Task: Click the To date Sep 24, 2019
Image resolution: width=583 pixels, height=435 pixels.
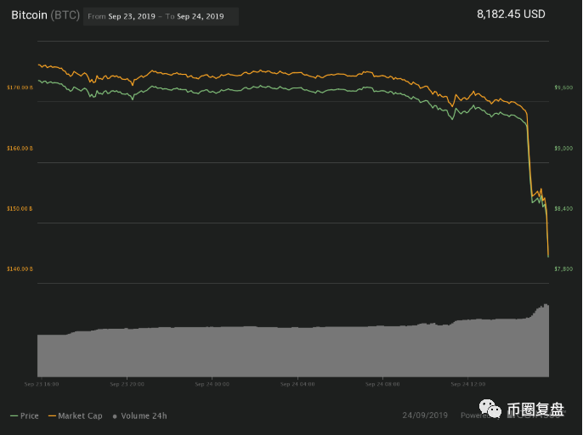Action: tap(201, 16)
